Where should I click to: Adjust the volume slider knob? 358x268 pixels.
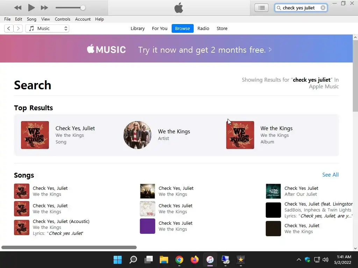(83, 8)
